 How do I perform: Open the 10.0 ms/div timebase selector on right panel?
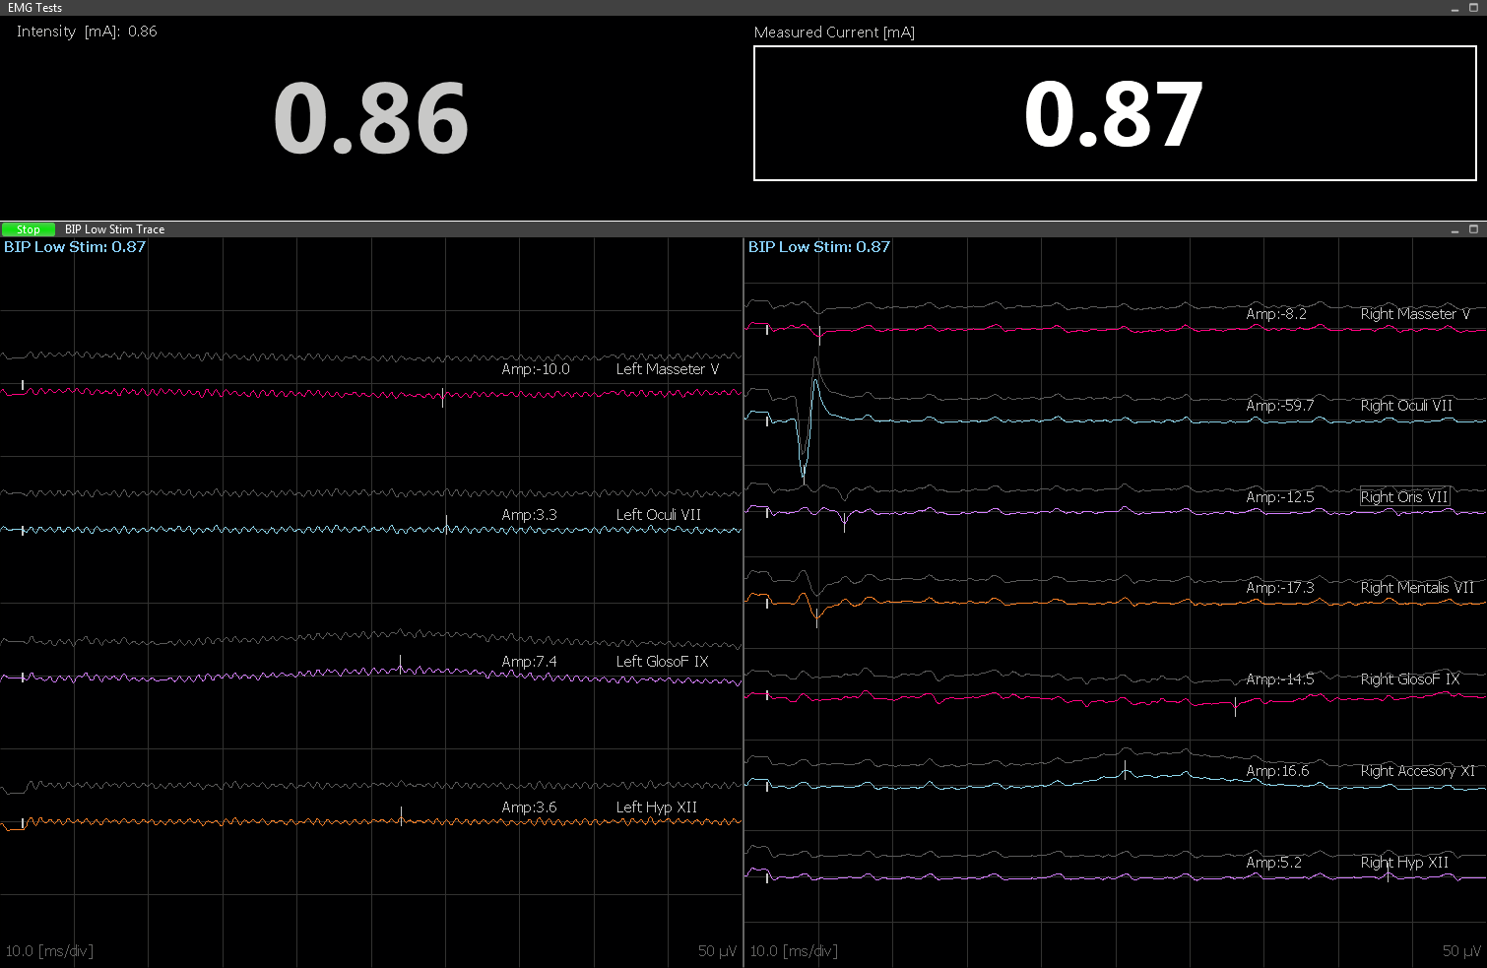[x=794, y=950]
